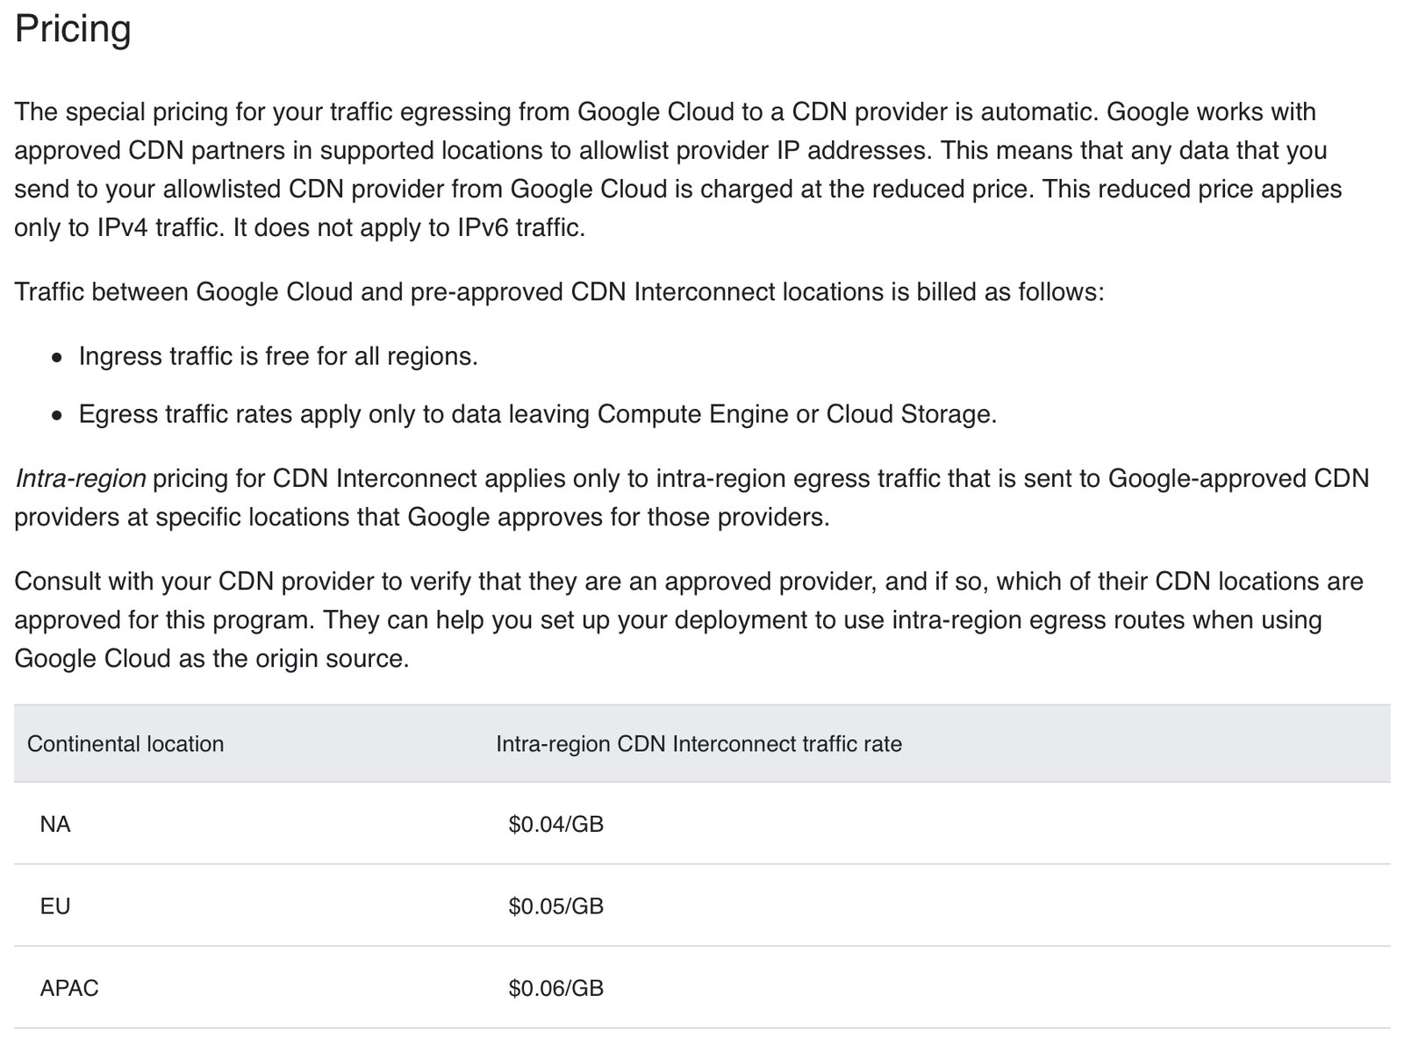Click the "Continental location" column header
This screenshot has height=1045, width=1404.
[125, 744]
